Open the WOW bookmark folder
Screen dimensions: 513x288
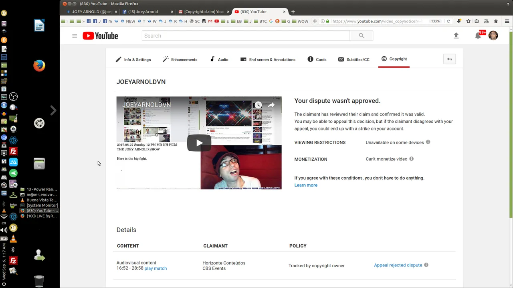(300, 21)
